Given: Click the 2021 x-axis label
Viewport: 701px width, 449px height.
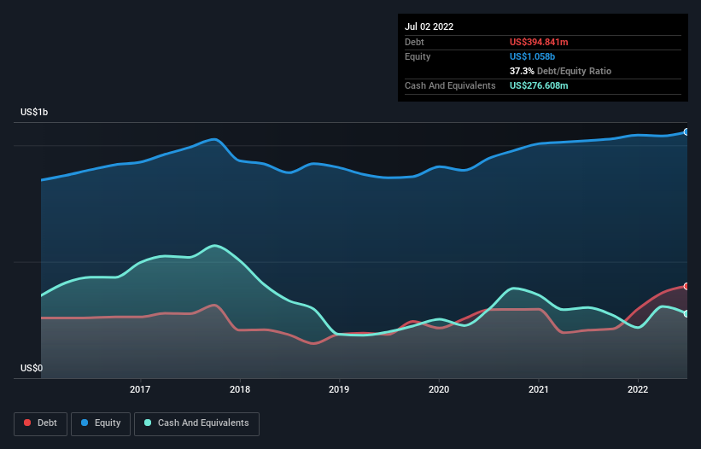Looking at the screenshot, I should point(538,389).
